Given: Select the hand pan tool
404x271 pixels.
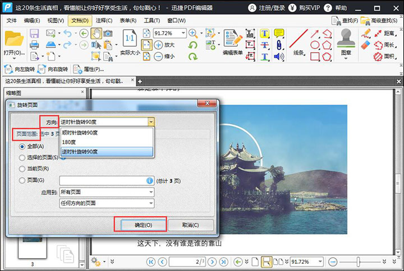Looking at the screenshot, I should click(x=96, y=34).
